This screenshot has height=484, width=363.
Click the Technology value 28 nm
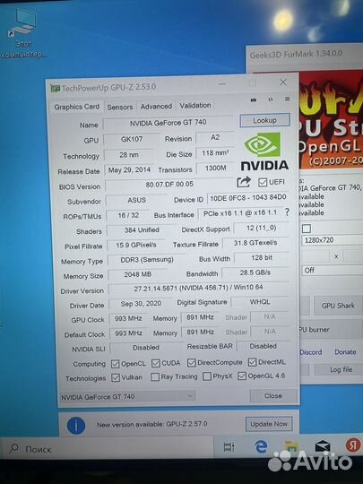pyautogui.click(x=129, y=155)
